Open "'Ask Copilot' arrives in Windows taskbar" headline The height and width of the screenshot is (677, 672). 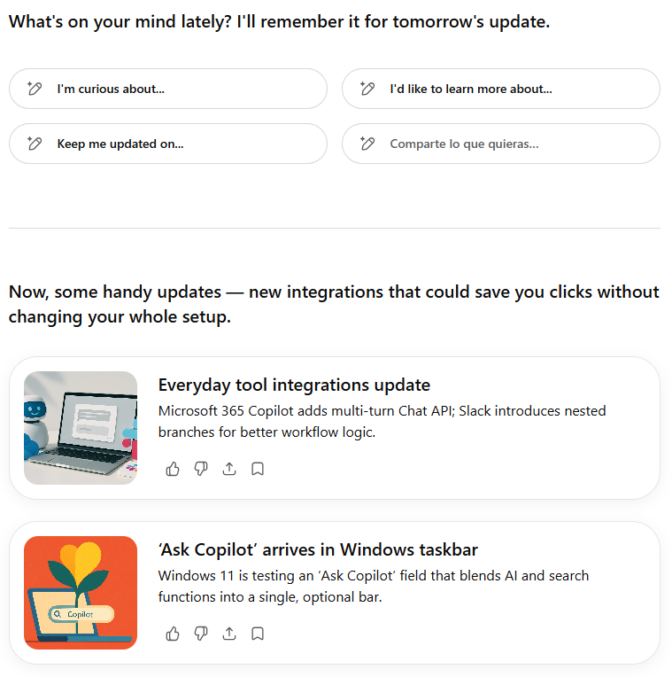tap(318, 549)
